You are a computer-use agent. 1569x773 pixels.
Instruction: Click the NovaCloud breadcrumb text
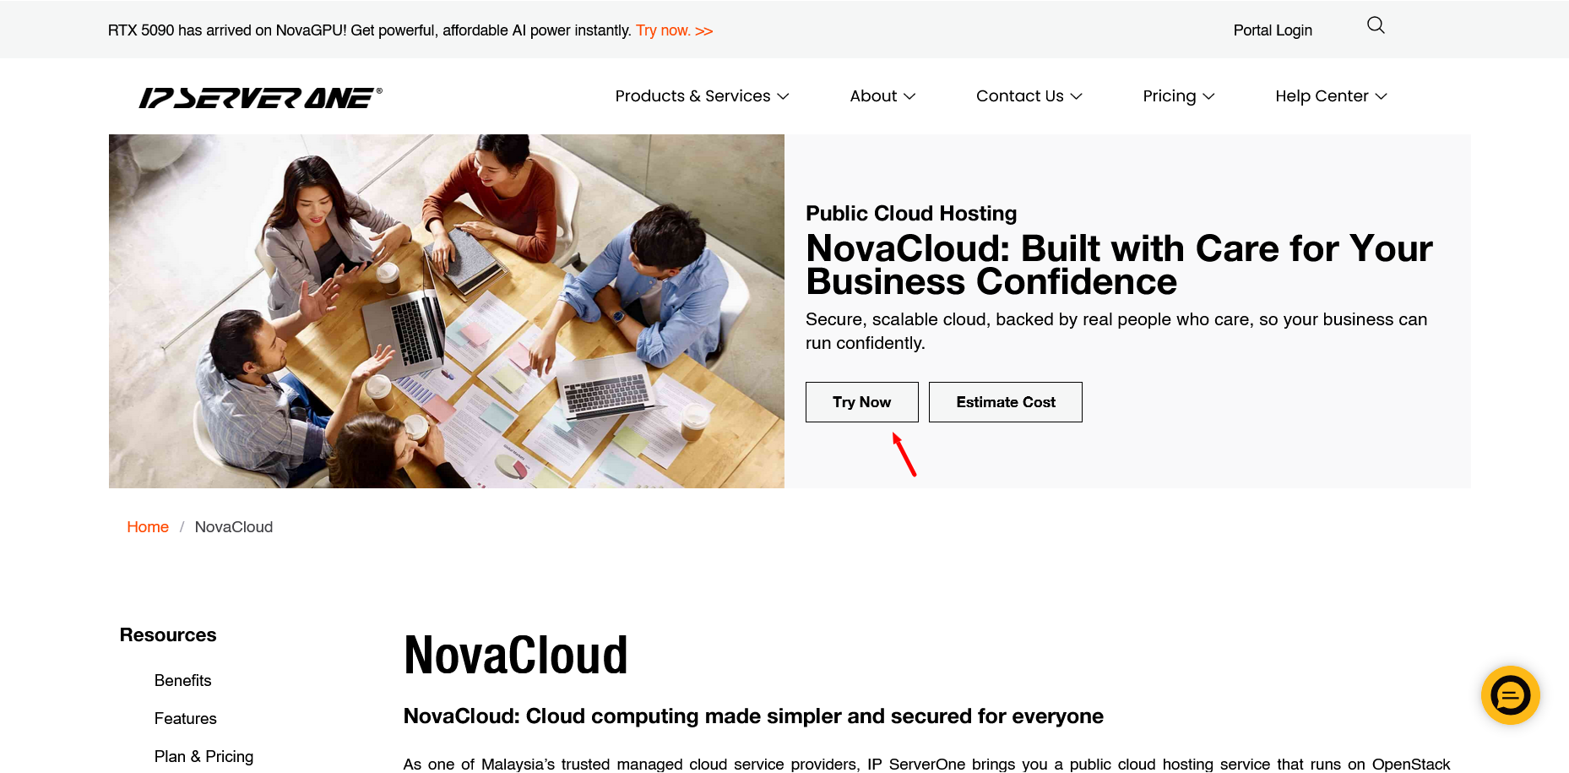[x=234, y=527]
